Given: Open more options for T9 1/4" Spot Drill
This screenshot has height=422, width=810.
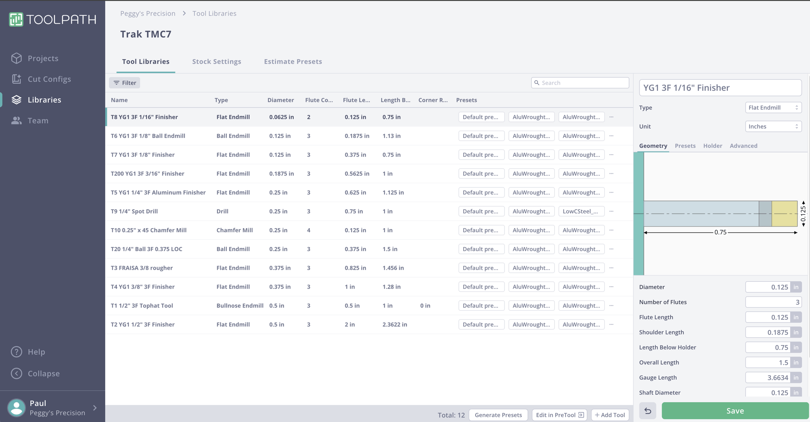Looking at the screenshot, I should pyautogui.click(x=611, y=211).
